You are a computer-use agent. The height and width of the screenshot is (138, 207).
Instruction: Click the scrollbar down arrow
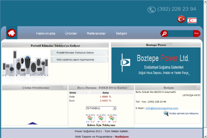pyautogui.click(x=205, y=136)
